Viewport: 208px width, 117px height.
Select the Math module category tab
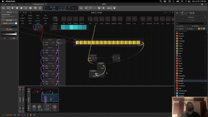tap(38, 23)
